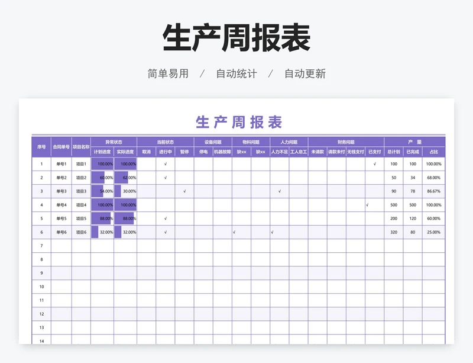Select the 单号3 contract cell
This screenshot has width=473, height=363.
pyautogui.click(x=61, y=191)
